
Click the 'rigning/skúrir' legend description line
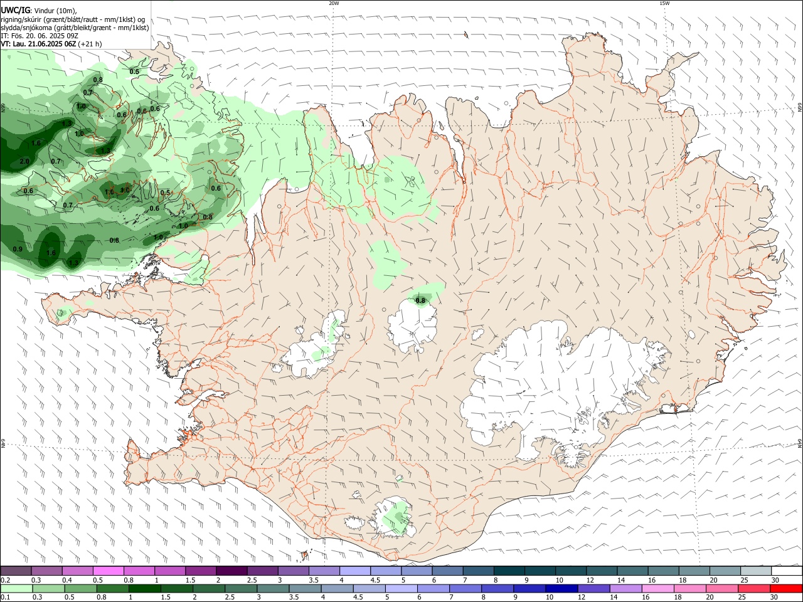click(x=73, y=19)
